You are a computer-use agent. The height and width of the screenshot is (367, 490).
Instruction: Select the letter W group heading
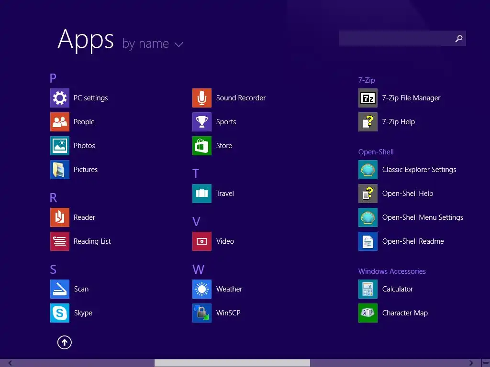[x=199, y=270]
